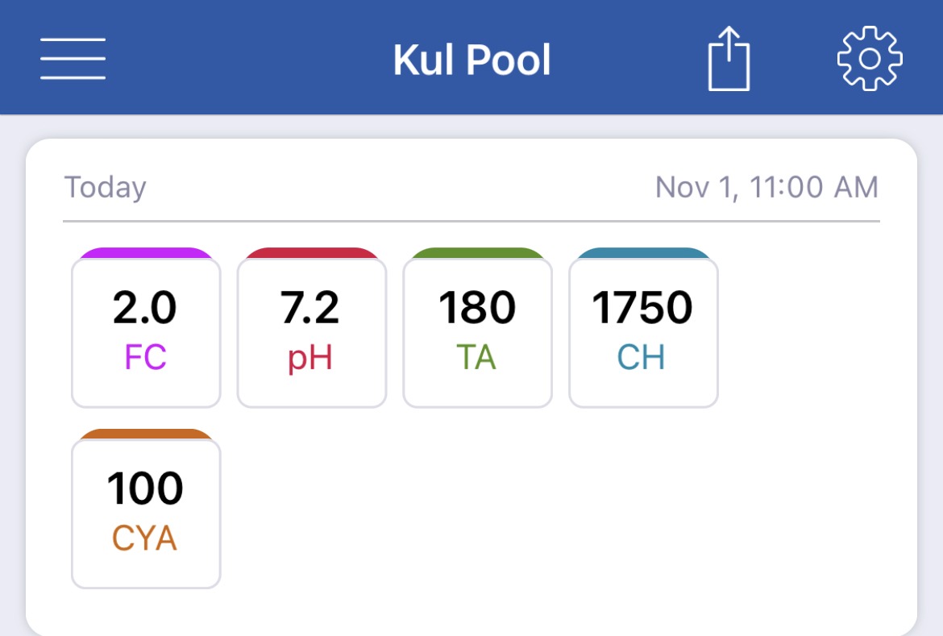Tap the Today label
Image resolution: width=943 pixels, height=636 pixels.
click(106, 187)
